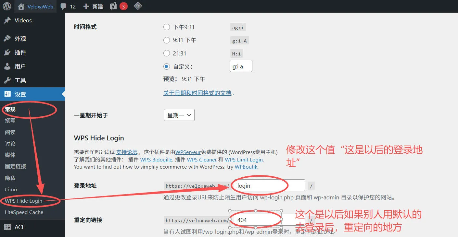This screenshot has height=237, width=458.
Task: Click the diamond icon in the admin bar
Action: pyautogui.click(x=138, y=6)
